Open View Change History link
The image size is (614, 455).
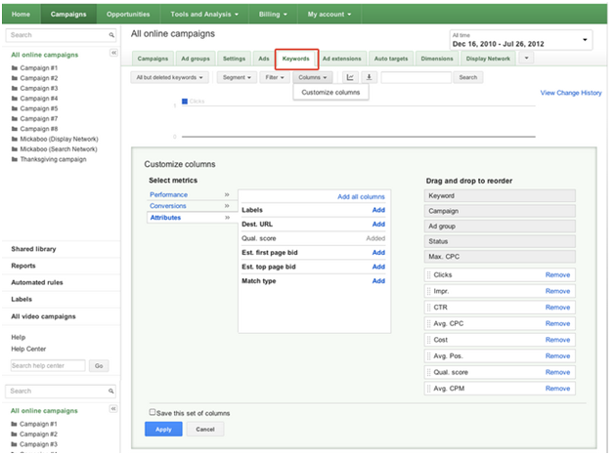[570, 93]
